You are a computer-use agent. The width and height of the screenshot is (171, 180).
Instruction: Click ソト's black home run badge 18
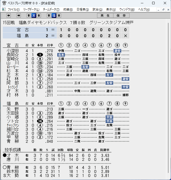pyautogui.click(x=40, y=121)
